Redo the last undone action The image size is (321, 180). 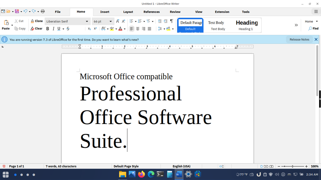point(34,11)
